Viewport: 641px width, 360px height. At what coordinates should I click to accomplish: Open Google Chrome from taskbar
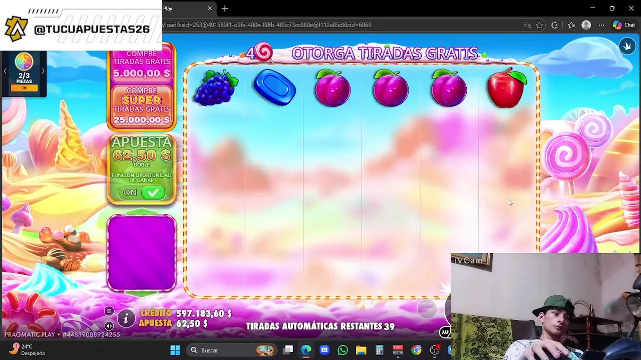tap(416, 350)
